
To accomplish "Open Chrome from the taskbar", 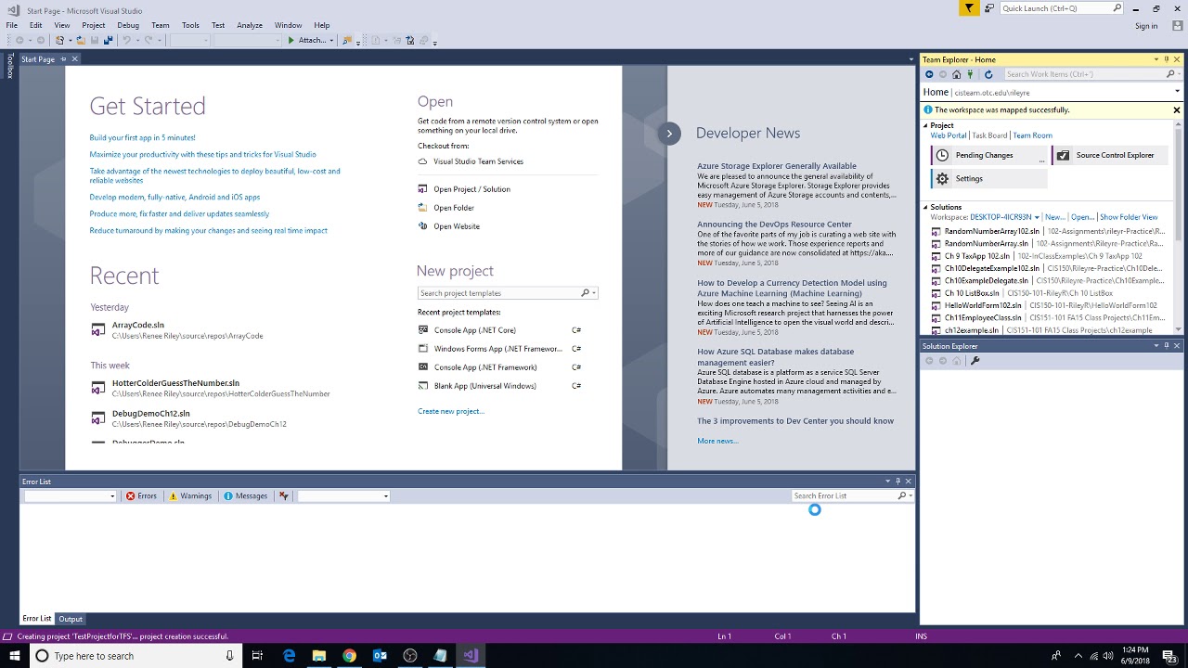I will 349,656.
